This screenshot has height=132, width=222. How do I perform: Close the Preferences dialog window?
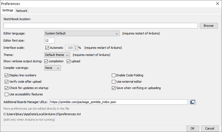coord(217,4)
